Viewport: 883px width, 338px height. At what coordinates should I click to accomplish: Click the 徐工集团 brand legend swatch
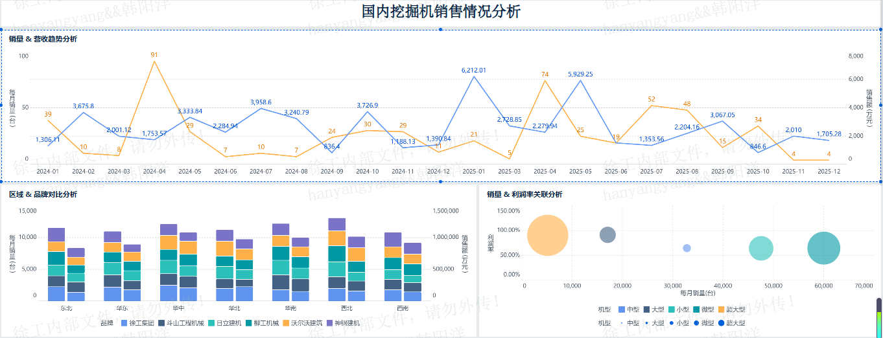pos(124,322)
